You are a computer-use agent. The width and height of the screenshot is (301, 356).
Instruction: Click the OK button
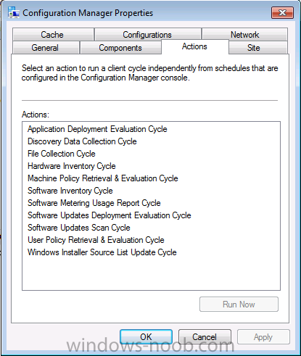click(x=146, y=336)
